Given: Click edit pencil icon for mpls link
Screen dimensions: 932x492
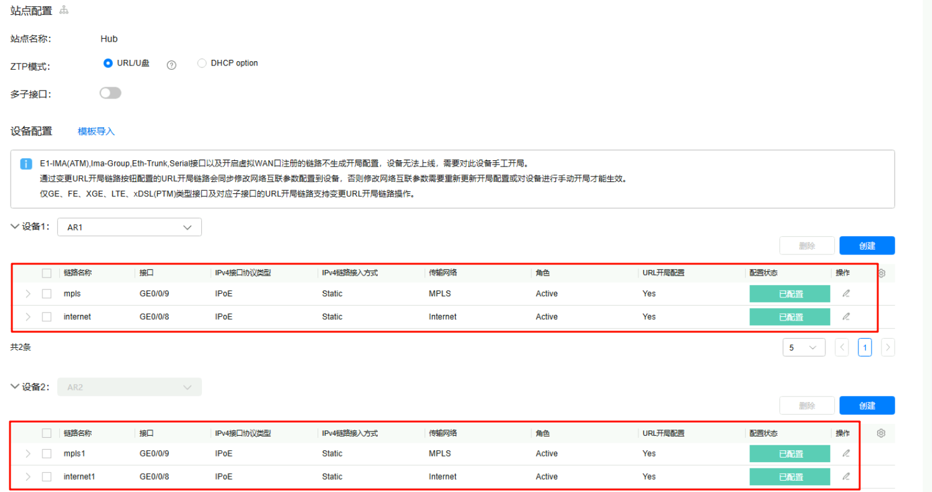Looking at the screenshot, I should click(x=846, y=294).
